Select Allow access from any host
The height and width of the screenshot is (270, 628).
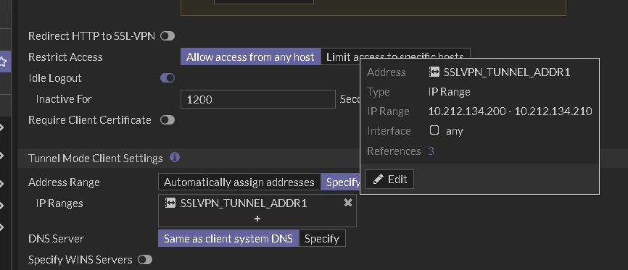pos(250,57)
